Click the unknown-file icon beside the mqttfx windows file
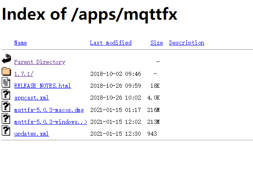The height and width of the screenshot is (180, 253). coord(6,118)
